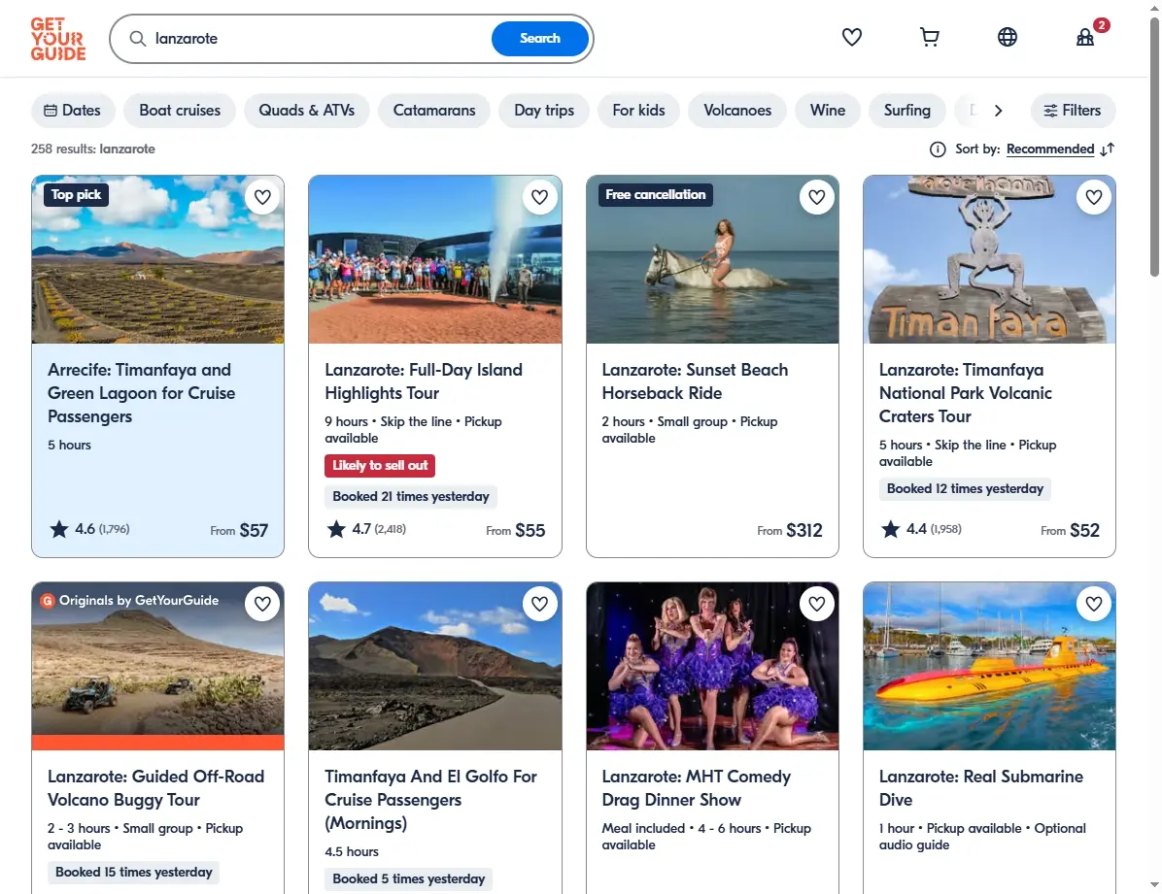Click the Top pick badge
This screenshot has width=1162, height=894.
click(77, 195)
